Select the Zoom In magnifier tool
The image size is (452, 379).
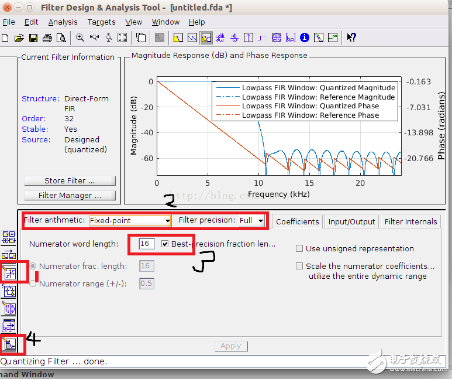[80, 38]
